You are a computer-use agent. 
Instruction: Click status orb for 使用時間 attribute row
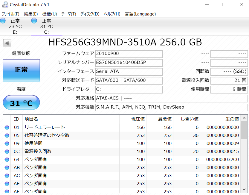7,143
